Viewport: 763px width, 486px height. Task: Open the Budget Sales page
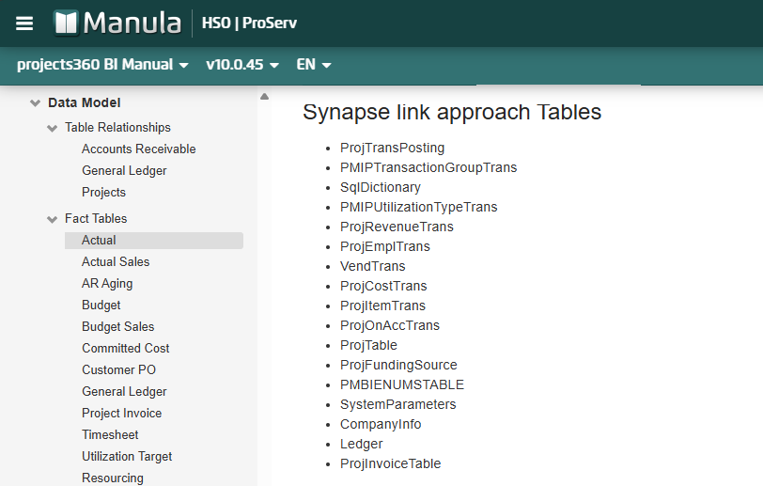(117, 326)
